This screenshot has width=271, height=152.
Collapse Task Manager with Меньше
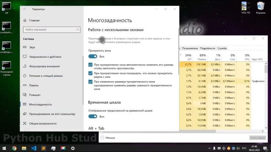108,138
